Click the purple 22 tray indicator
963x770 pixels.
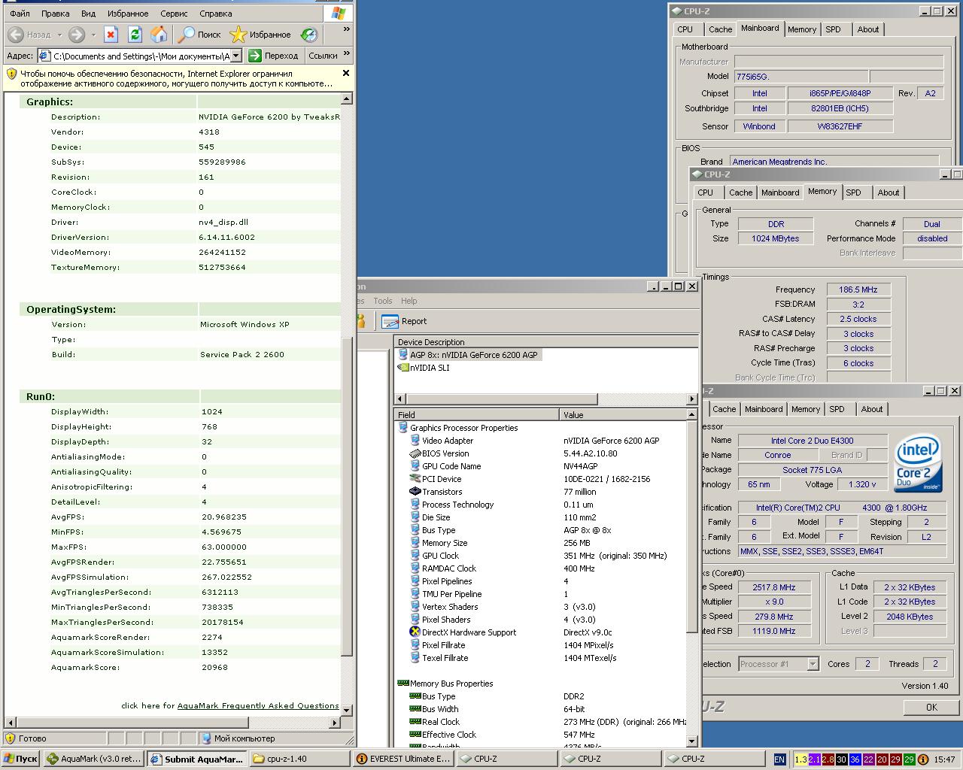[868, 759]
